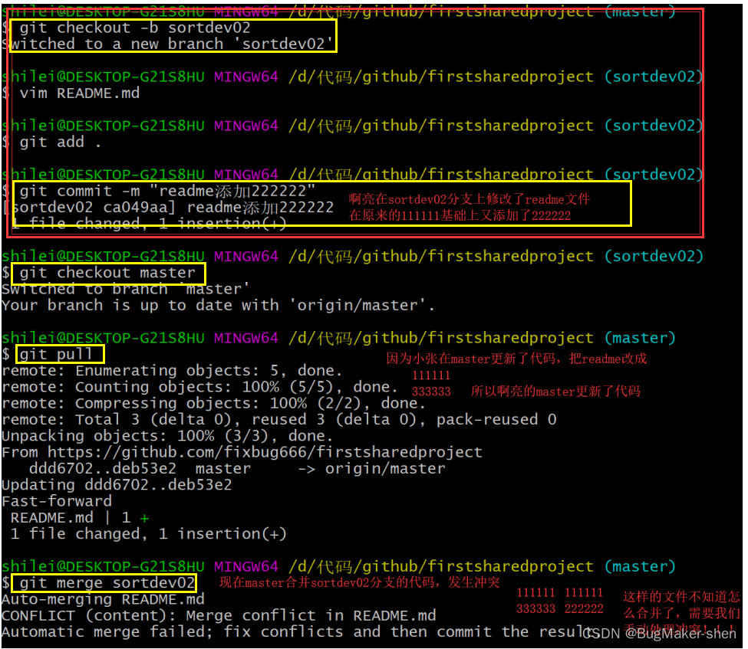Click '1 file changed' line below the README.md diffstat
Screen dimensions: 748x649
pos(148,534)
